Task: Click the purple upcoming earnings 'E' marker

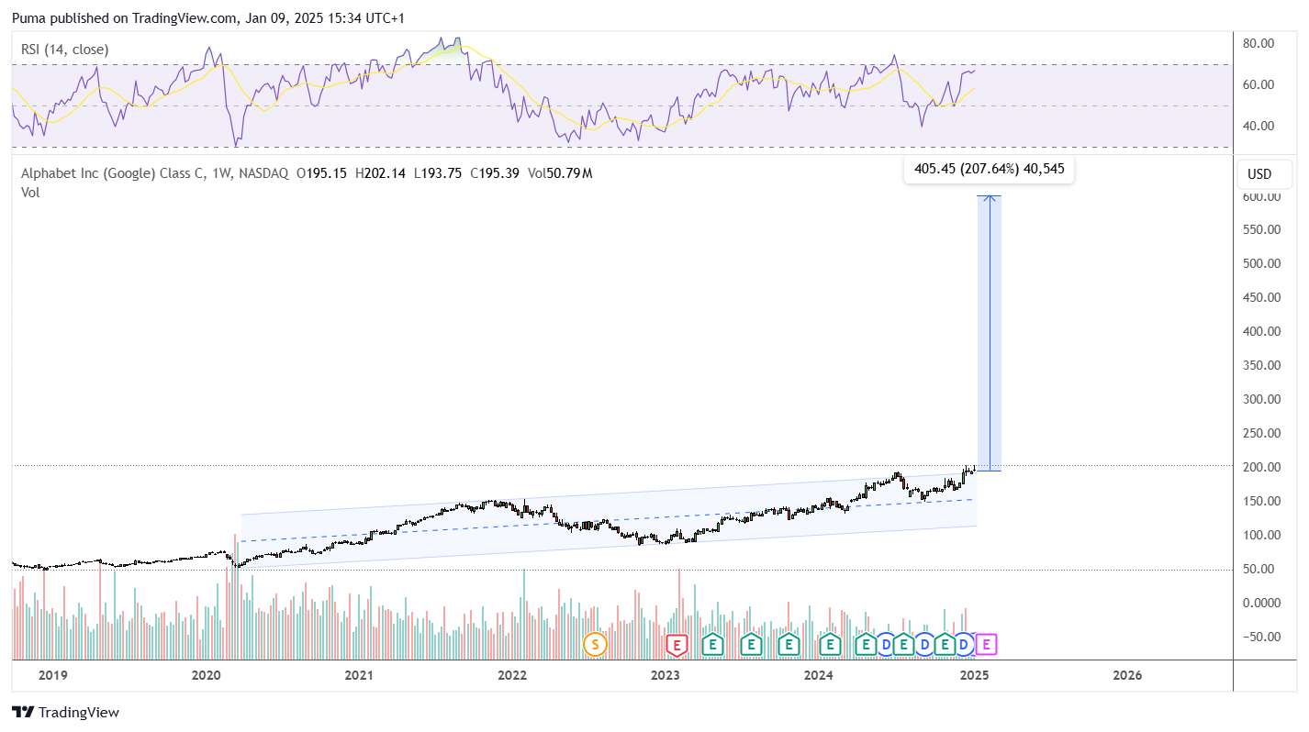Action: pos(986,645)
